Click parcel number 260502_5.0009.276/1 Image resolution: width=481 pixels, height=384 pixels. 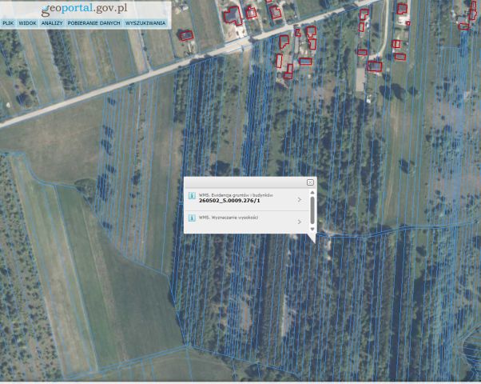(x=229, y=201)
